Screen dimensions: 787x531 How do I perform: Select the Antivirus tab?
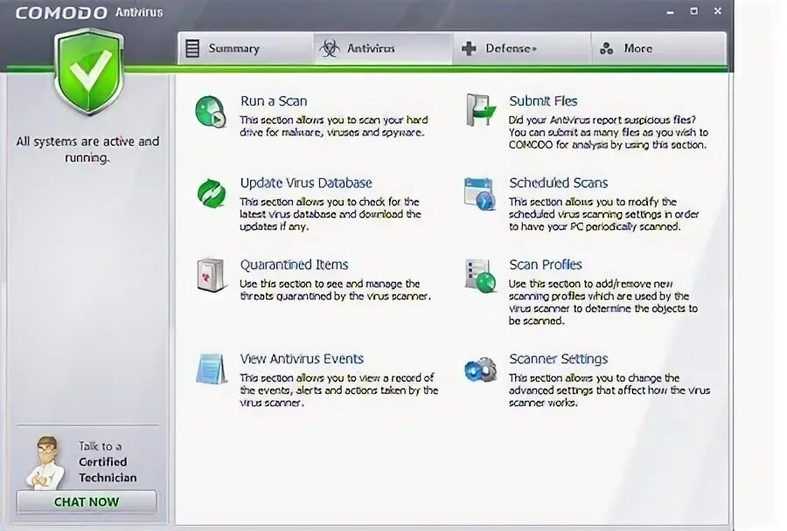[372, 48]
